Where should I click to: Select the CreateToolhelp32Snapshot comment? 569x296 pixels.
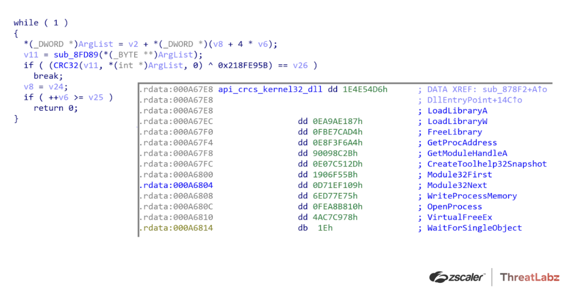pyautogui.click(x=487, y=164)
